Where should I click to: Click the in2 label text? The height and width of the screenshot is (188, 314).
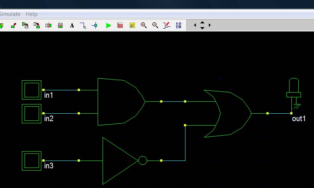click(x=49, y=119)
